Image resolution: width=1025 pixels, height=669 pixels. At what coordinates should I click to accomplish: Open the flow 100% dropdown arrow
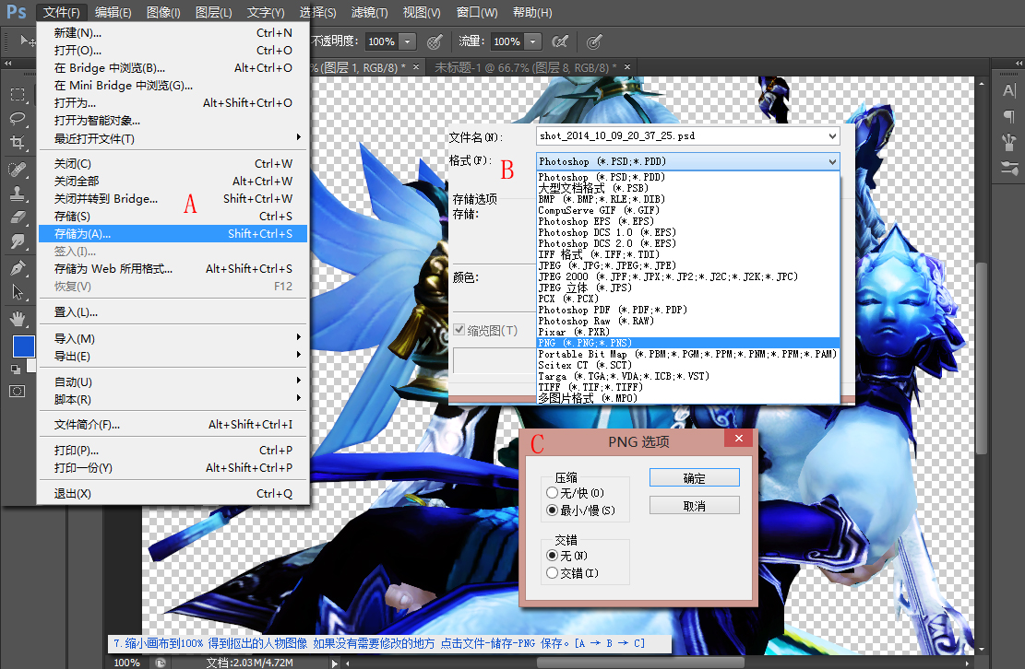(x=533, y=41)
